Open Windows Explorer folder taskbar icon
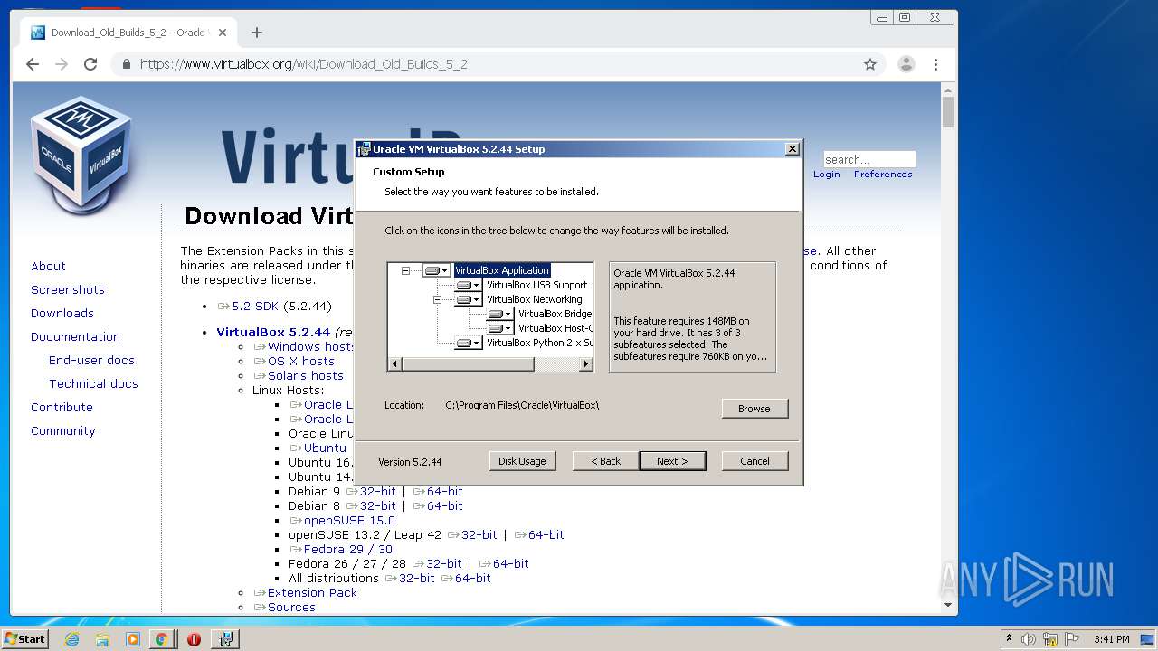 point(102,639)
